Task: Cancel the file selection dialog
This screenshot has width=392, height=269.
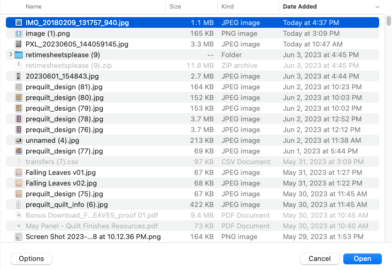Action: [319, 259]
